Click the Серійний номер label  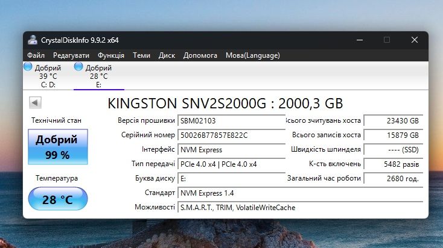148,135
